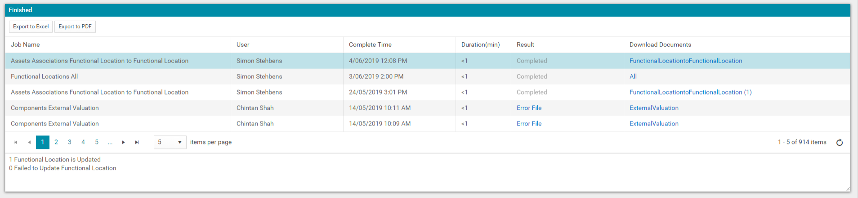The height and width of the screenshot is (198, 858).
Task: Refresh the finished jobs grid
Action: 840,143
